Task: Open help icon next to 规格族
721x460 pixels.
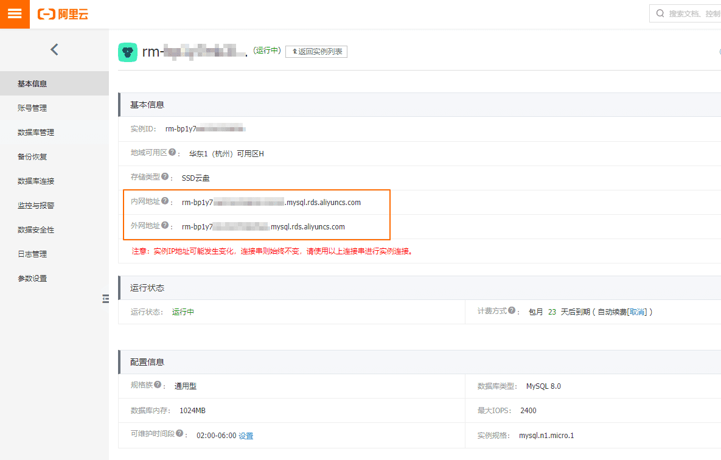Action: [158, 385]
